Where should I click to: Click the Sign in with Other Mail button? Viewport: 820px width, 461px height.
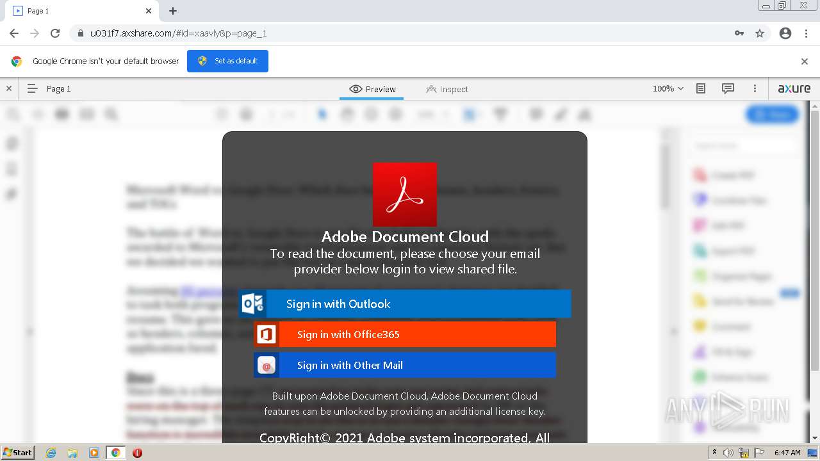[x=405, y=365]
